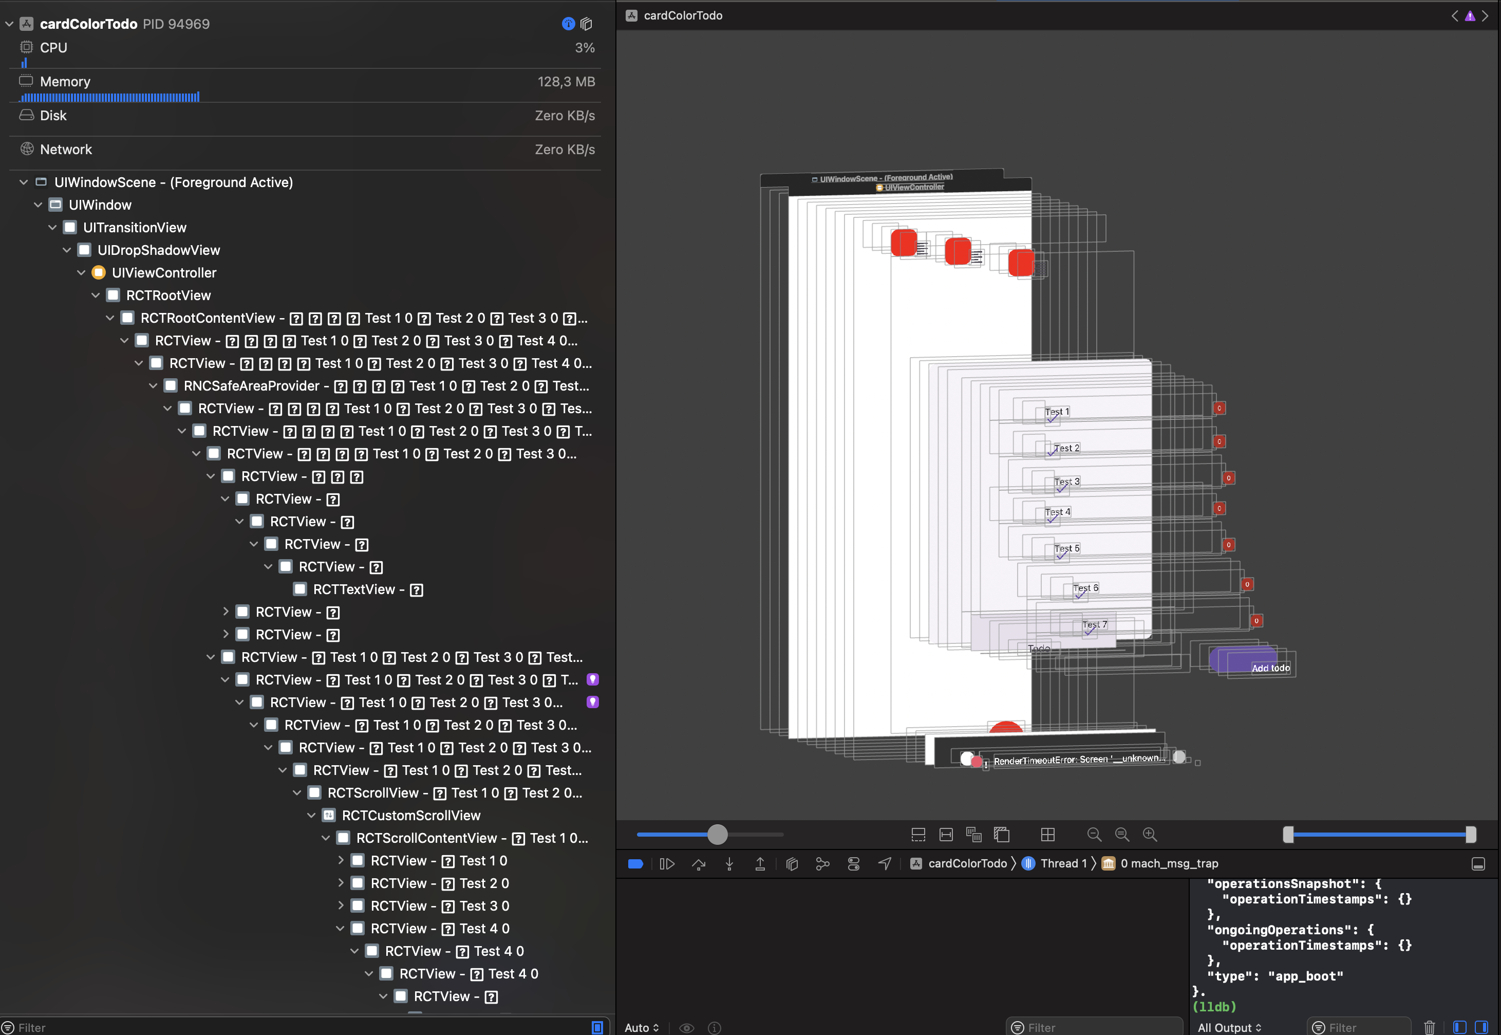
Task: Toggle the breakpoints activation button
Action: click(635, 864)
